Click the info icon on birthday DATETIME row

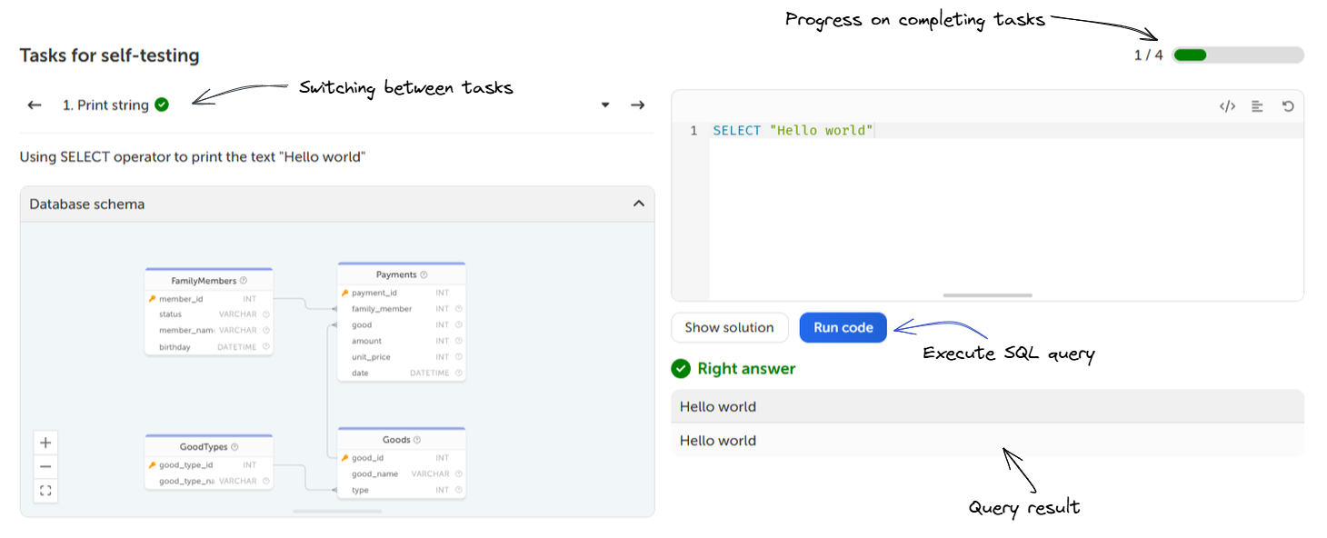[266, 347]
